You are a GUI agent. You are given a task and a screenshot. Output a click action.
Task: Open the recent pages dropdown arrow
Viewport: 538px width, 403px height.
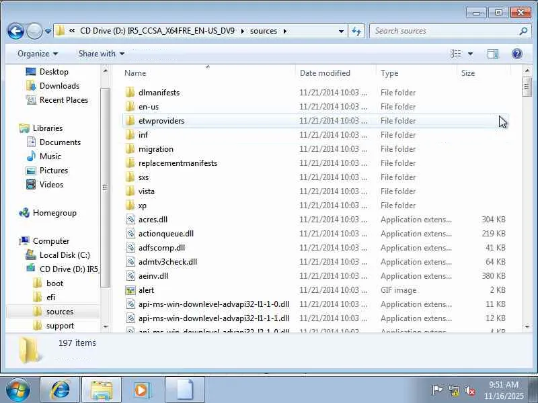click(x=48, y=31)
